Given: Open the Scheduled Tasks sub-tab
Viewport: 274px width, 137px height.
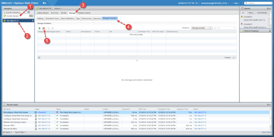Looking at the screenshot, I should coord(52,18).
